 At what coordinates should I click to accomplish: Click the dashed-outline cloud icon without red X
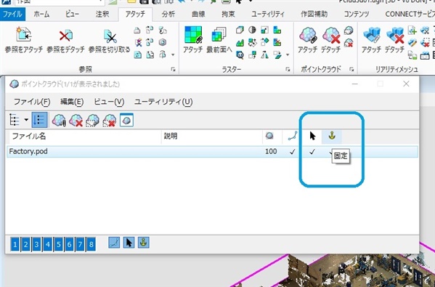(x=92, y=120)
